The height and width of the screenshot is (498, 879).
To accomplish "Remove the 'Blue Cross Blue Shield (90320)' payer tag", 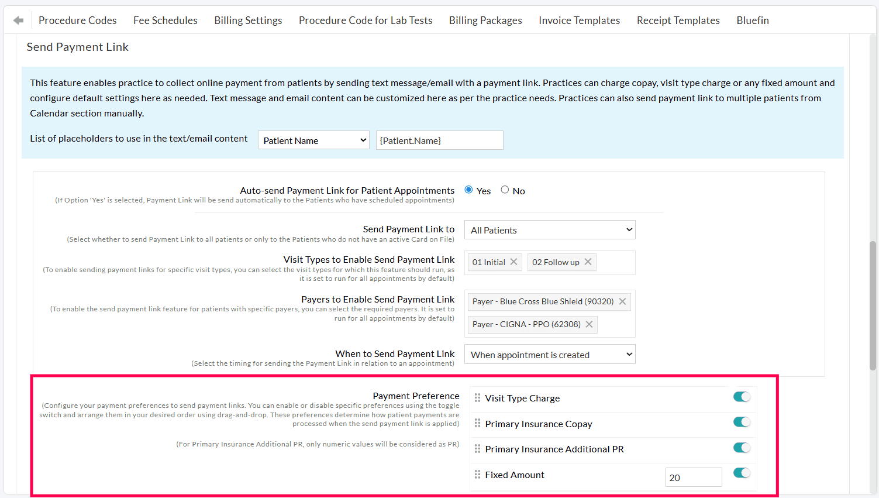I will click(622, 301).
